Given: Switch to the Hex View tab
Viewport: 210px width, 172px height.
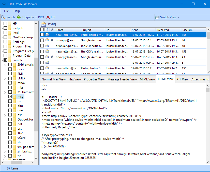Looking at the screenshot, I should click(x=74, y=79).
